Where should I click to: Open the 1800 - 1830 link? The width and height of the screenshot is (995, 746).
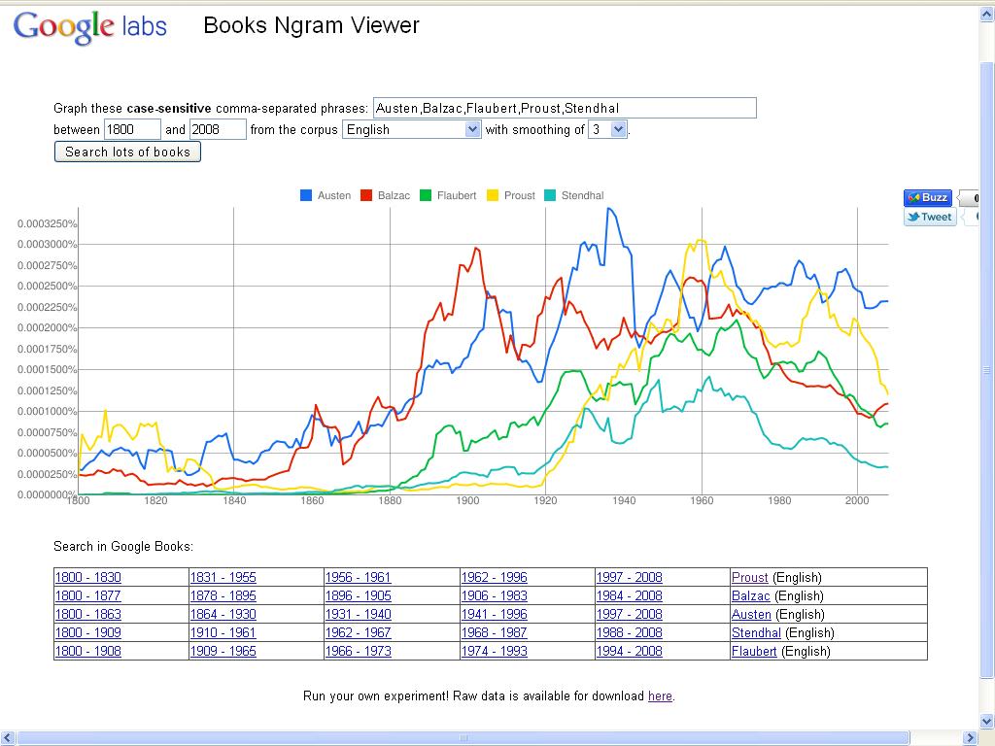(x=88, y=577)
